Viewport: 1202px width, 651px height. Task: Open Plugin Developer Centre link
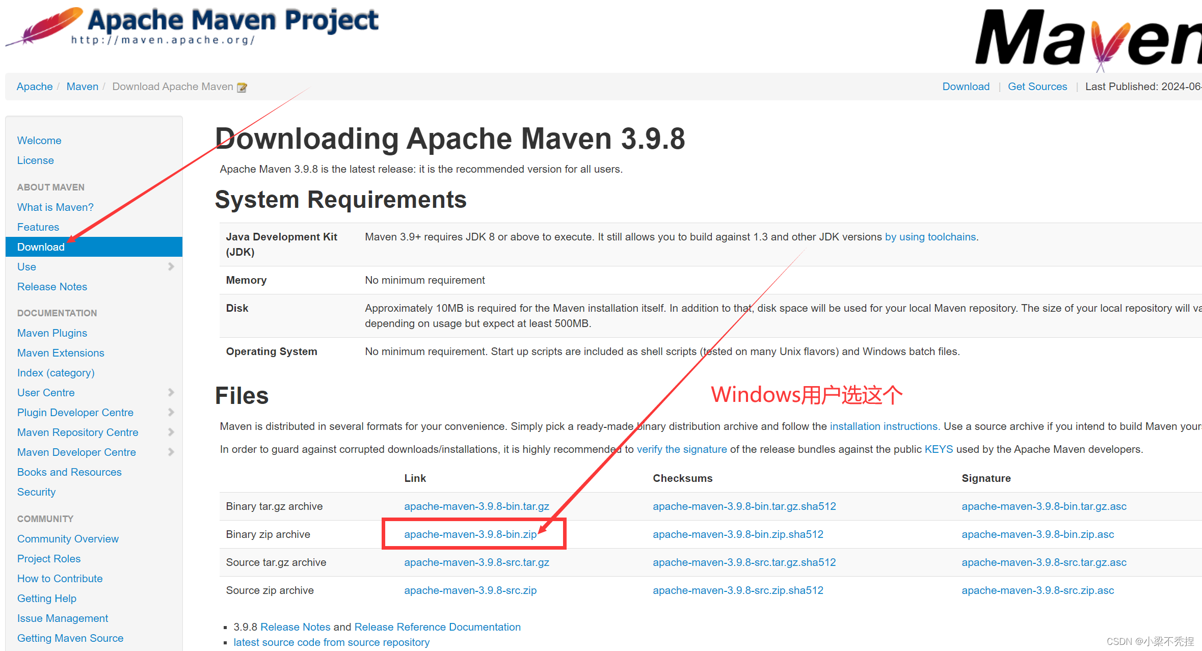(x=75, y=413)
